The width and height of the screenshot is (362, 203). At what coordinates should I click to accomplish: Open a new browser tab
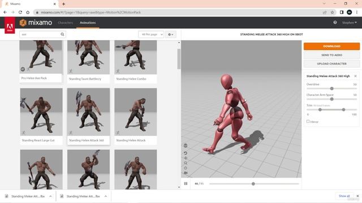click(63, 4)
